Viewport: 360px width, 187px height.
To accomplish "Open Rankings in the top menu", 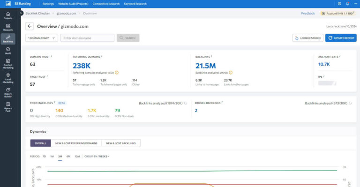I will coord(48,4).
